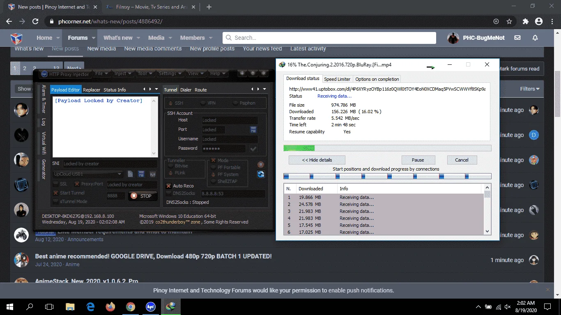Click the Hide details button
561x315 pixels.
pos(317,160)
